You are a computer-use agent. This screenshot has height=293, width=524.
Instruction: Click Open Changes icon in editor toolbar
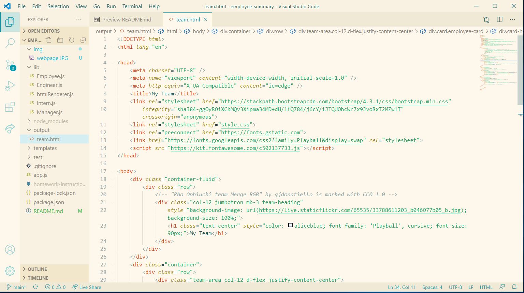486,19
